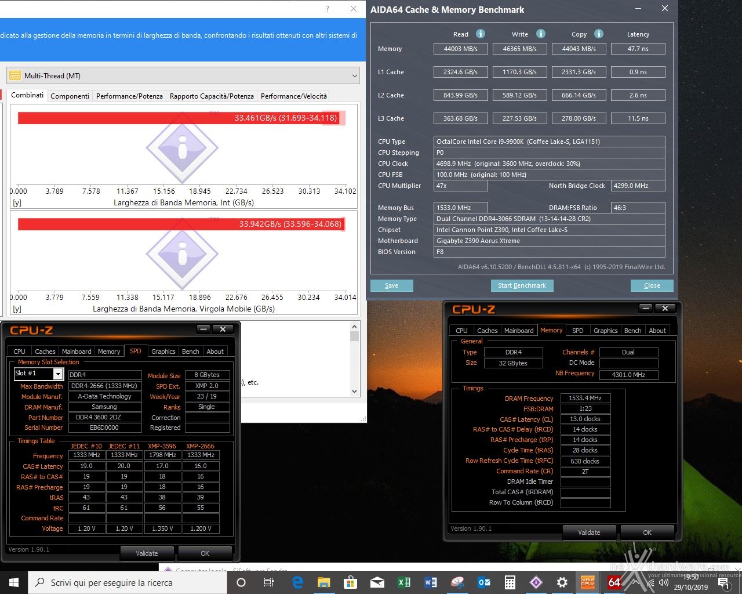The image size is (742, 594).
Task: Open the volume control in system tray
Action: click(664, 582)
